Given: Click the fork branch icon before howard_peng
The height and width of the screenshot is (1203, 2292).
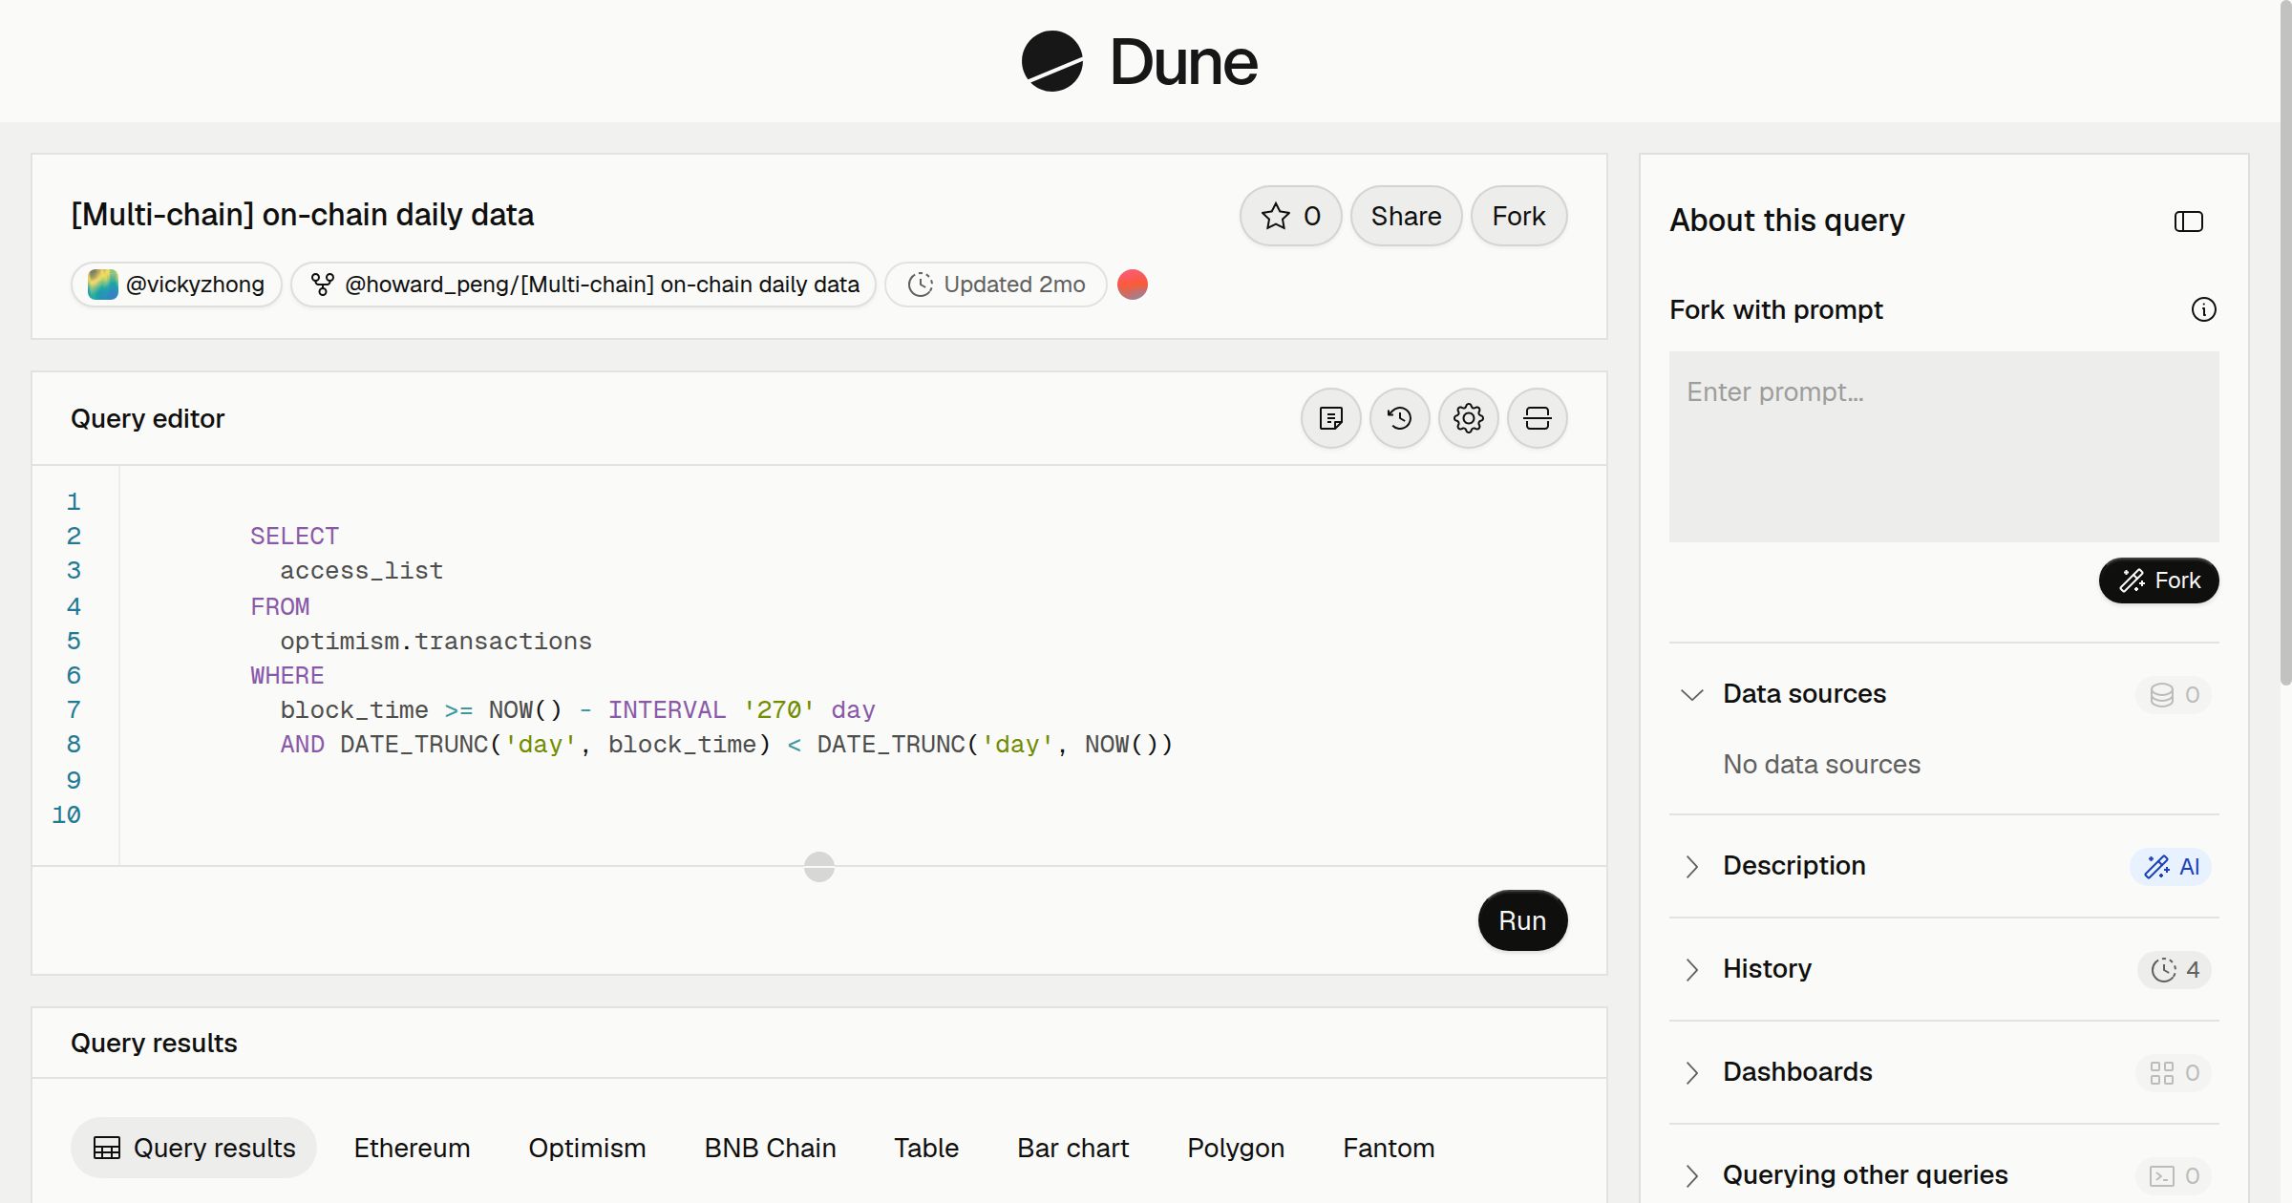Looking at the screenshot, I should (x=323, y=285).
